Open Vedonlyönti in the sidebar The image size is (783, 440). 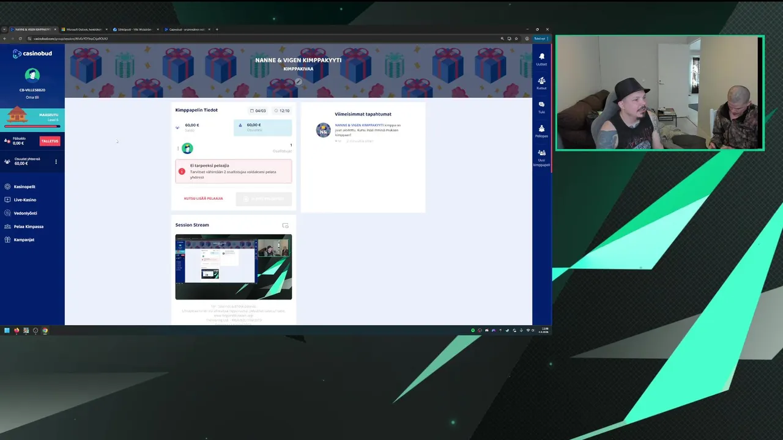tap(26, 213)
